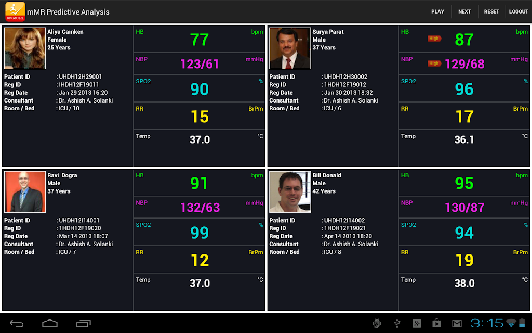Open Surya Parat's patient photo
Viewport: 532px width, 333px height.
(x=290, y=48)
